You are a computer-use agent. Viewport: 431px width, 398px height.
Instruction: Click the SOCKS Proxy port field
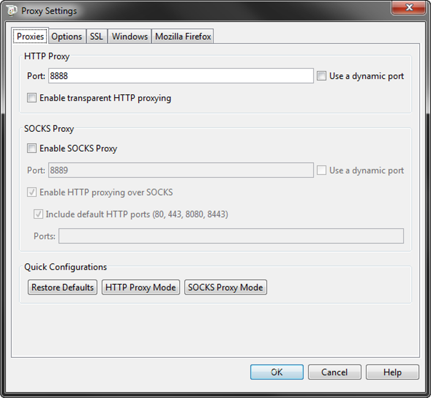pos(181,170)
